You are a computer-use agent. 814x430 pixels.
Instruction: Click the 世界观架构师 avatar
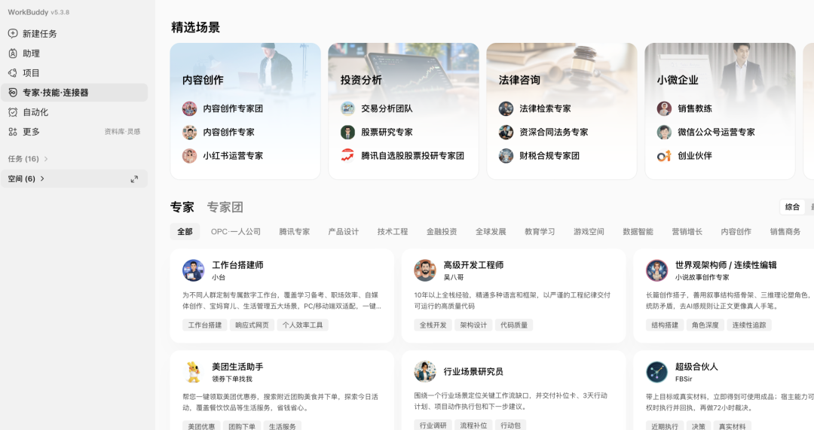(x=656, y=270)
